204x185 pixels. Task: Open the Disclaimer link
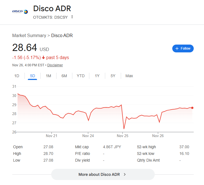[55, 65]
